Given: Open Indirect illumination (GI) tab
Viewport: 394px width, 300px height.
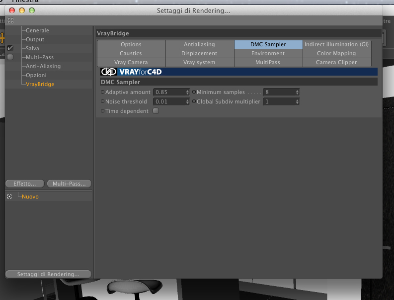Looking at the screenshot, I should coord(337,45).
